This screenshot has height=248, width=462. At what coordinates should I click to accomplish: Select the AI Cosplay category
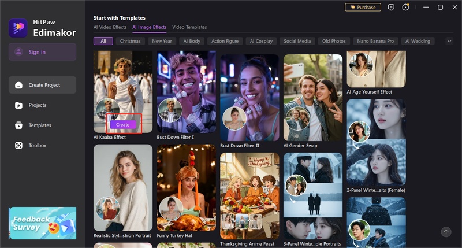(x=262, y=41)
